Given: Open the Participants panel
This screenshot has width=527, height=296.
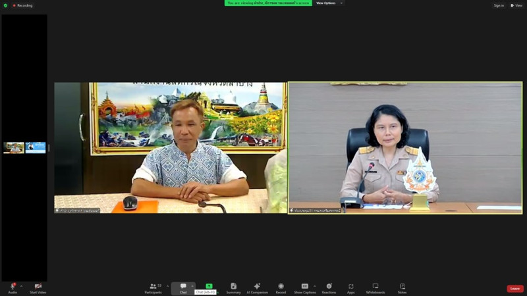Looking at the screenshot, I should (153, 287).
